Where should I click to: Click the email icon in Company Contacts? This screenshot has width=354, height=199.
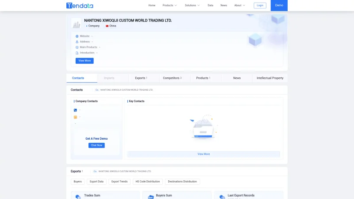click(75, 117)
